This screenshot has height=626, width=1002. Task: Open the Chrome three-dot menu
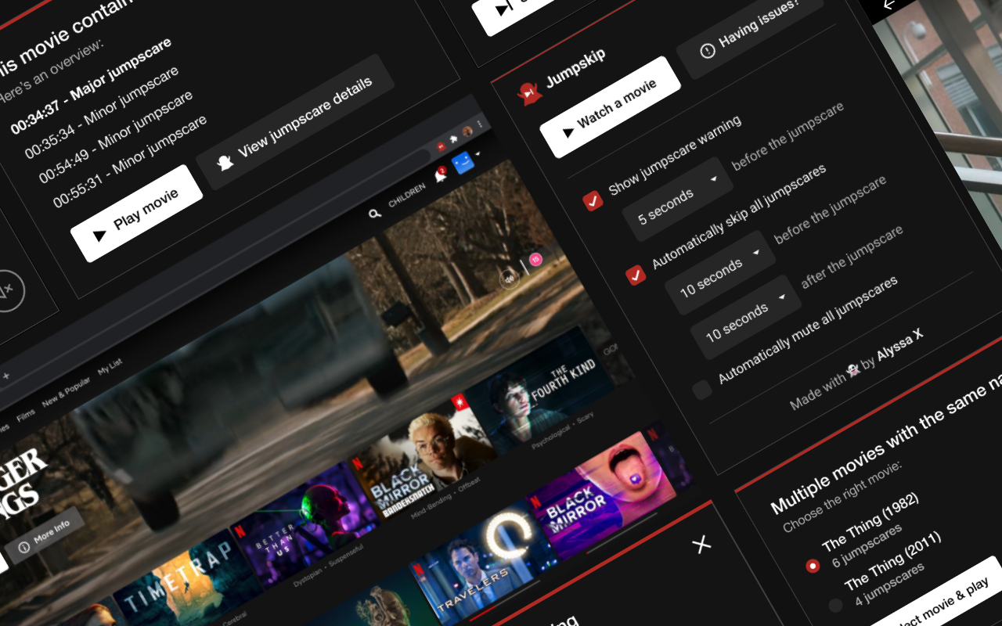[x=481, y=122]
